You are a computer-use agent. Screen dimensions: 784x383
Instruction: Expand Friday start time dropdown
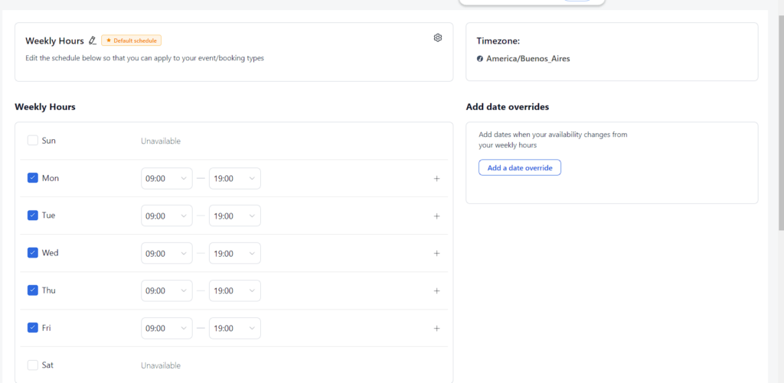click(166, 329)
